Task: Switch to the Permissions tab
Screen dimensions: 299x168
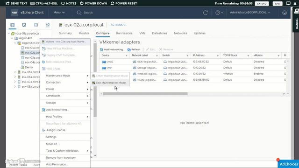Action: click(x=124, y=33)
